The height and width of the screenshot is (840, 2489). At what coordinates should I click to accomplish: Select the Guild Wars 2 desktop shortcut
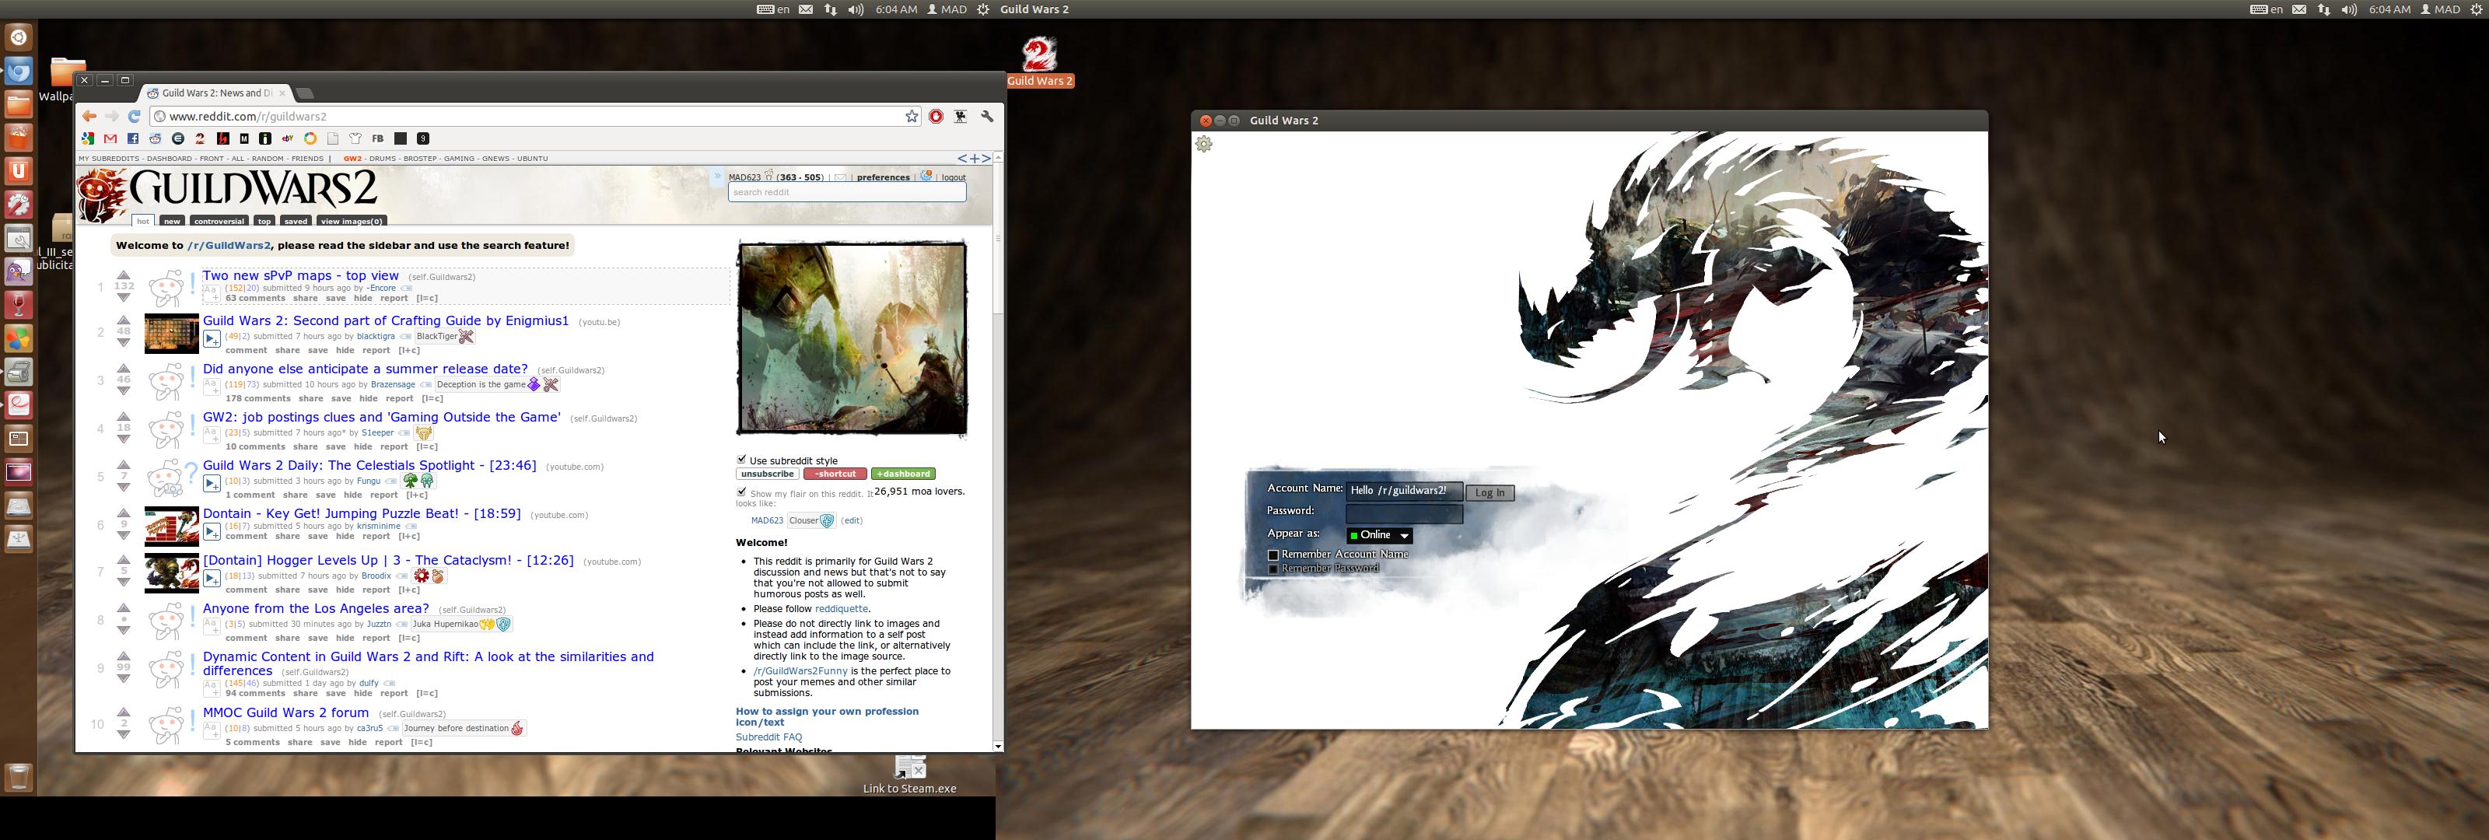pyautogui.click(x=1040, y=62)
